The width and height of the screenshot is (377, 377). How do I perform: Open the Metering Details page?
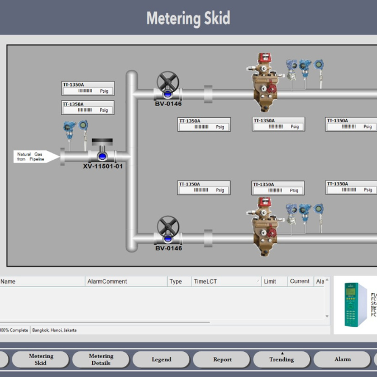[x=101, y=359]
